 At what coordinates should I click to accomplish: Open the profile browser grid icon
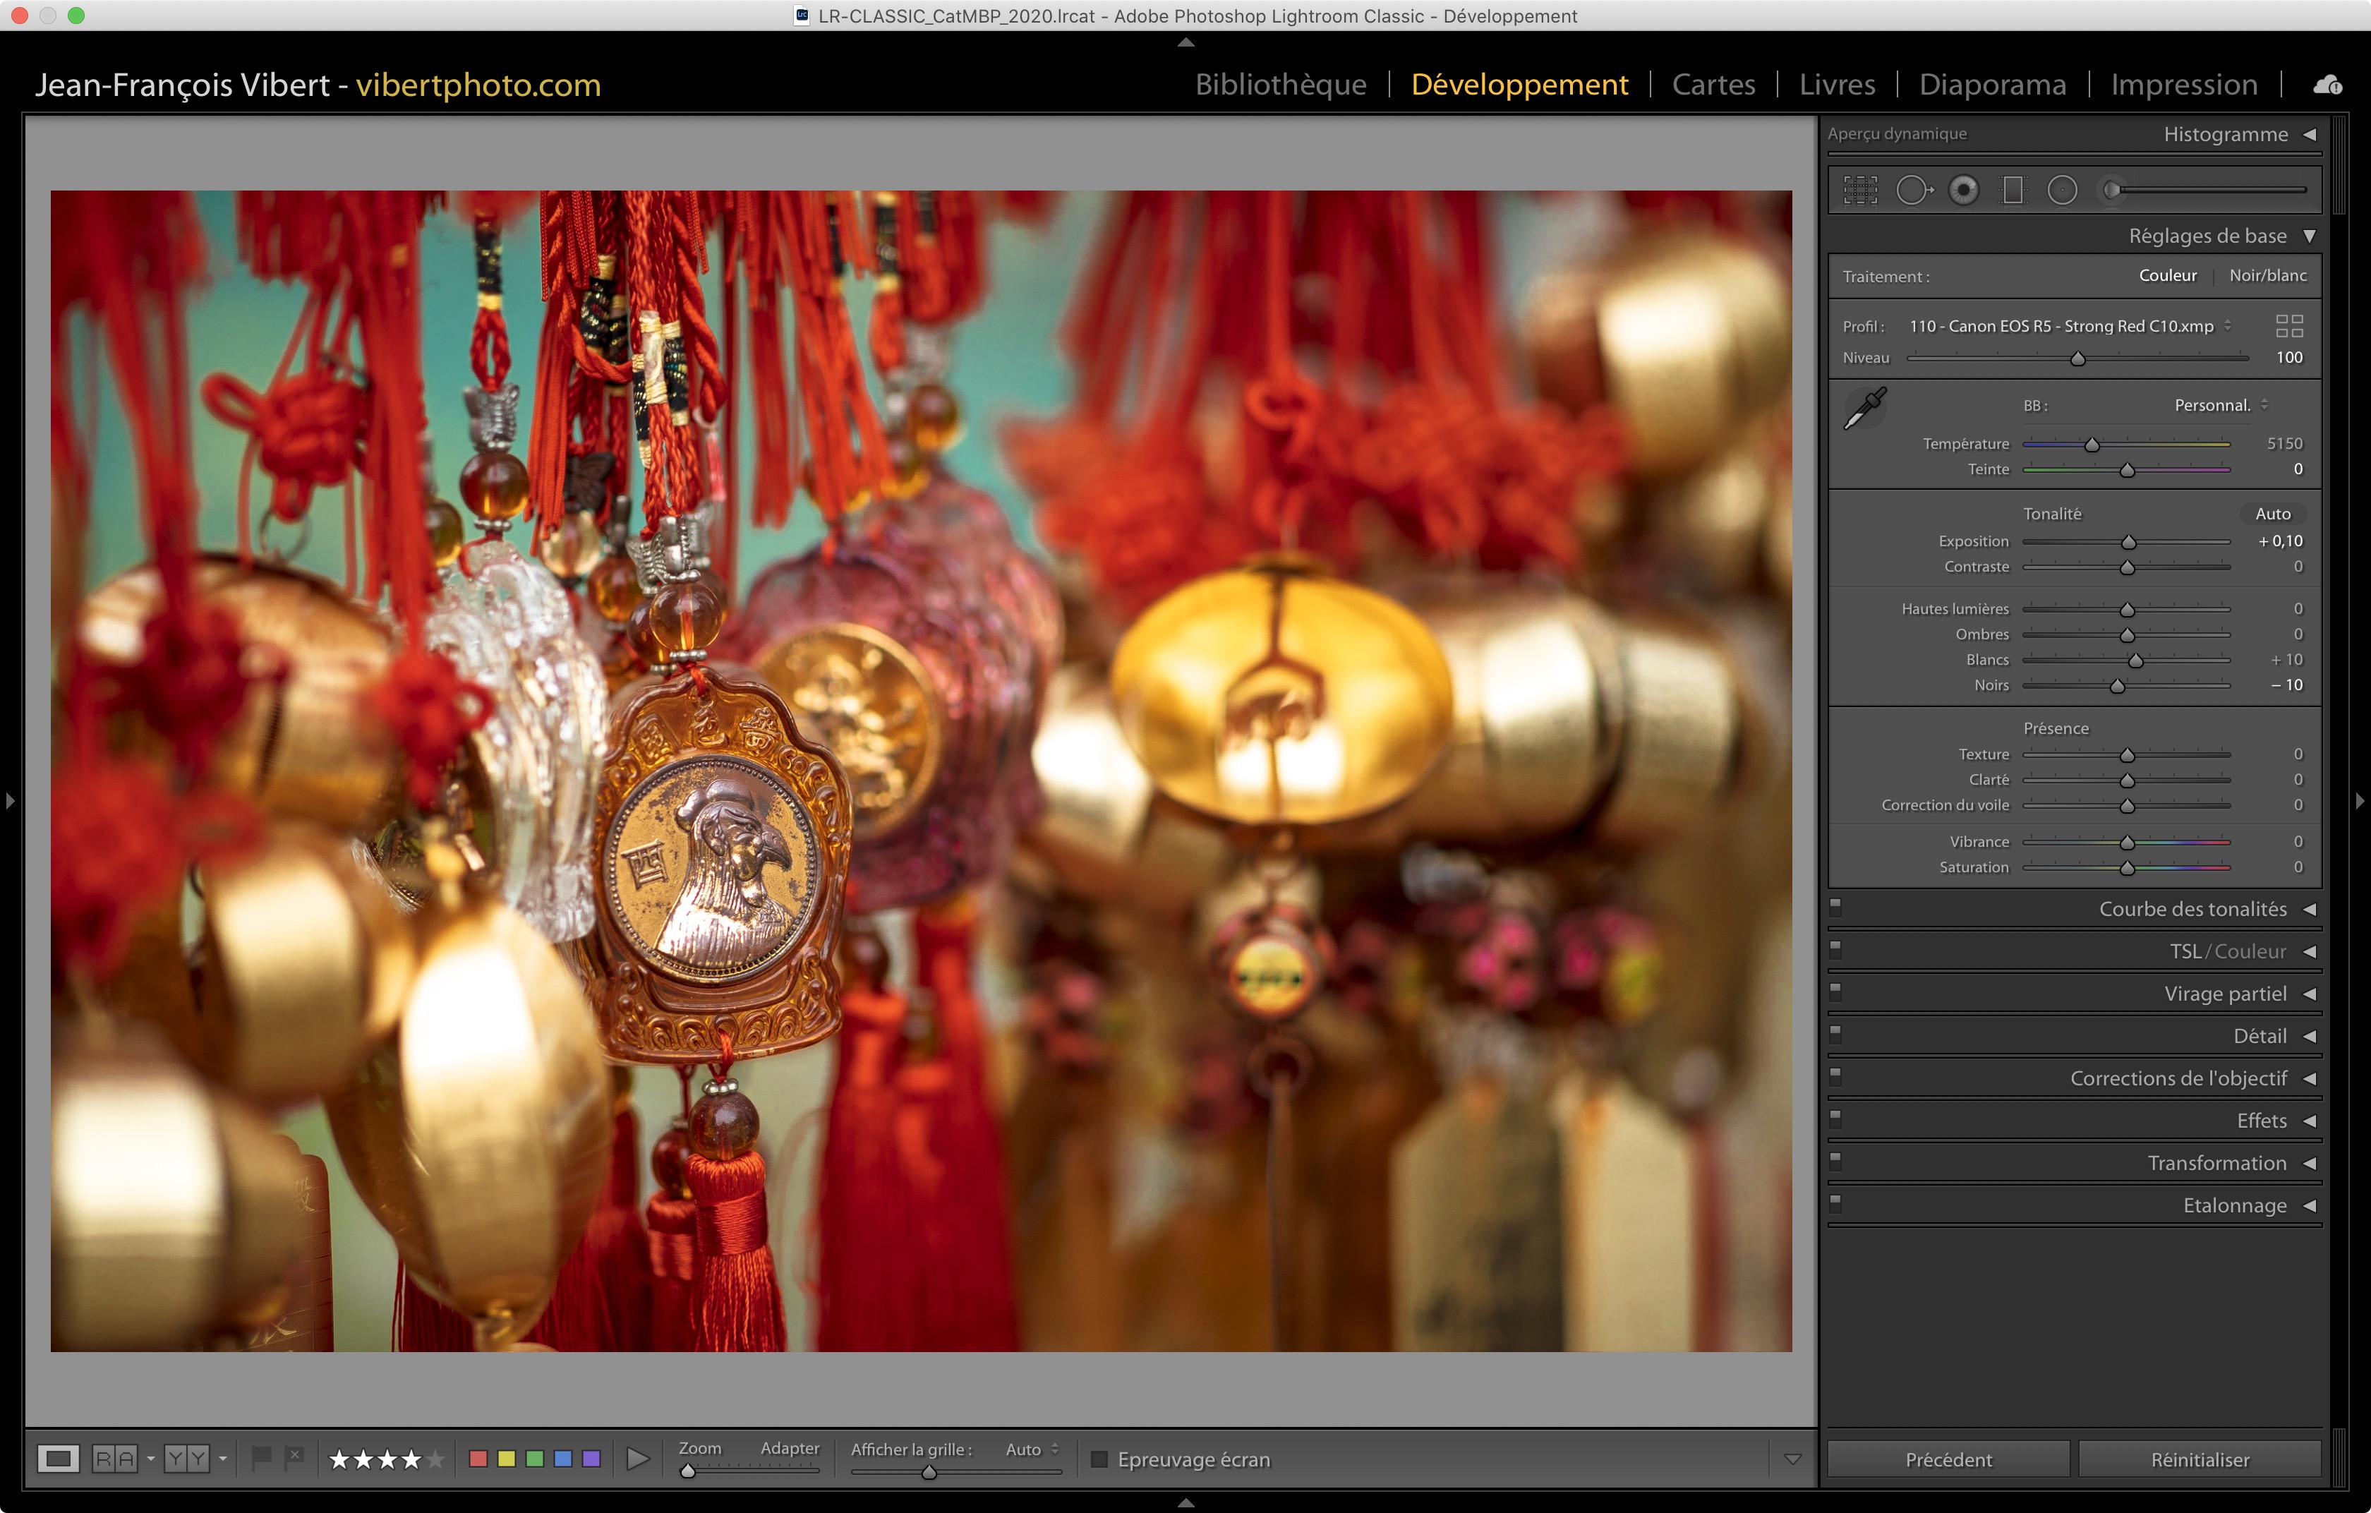click(x=2289, y=326)
